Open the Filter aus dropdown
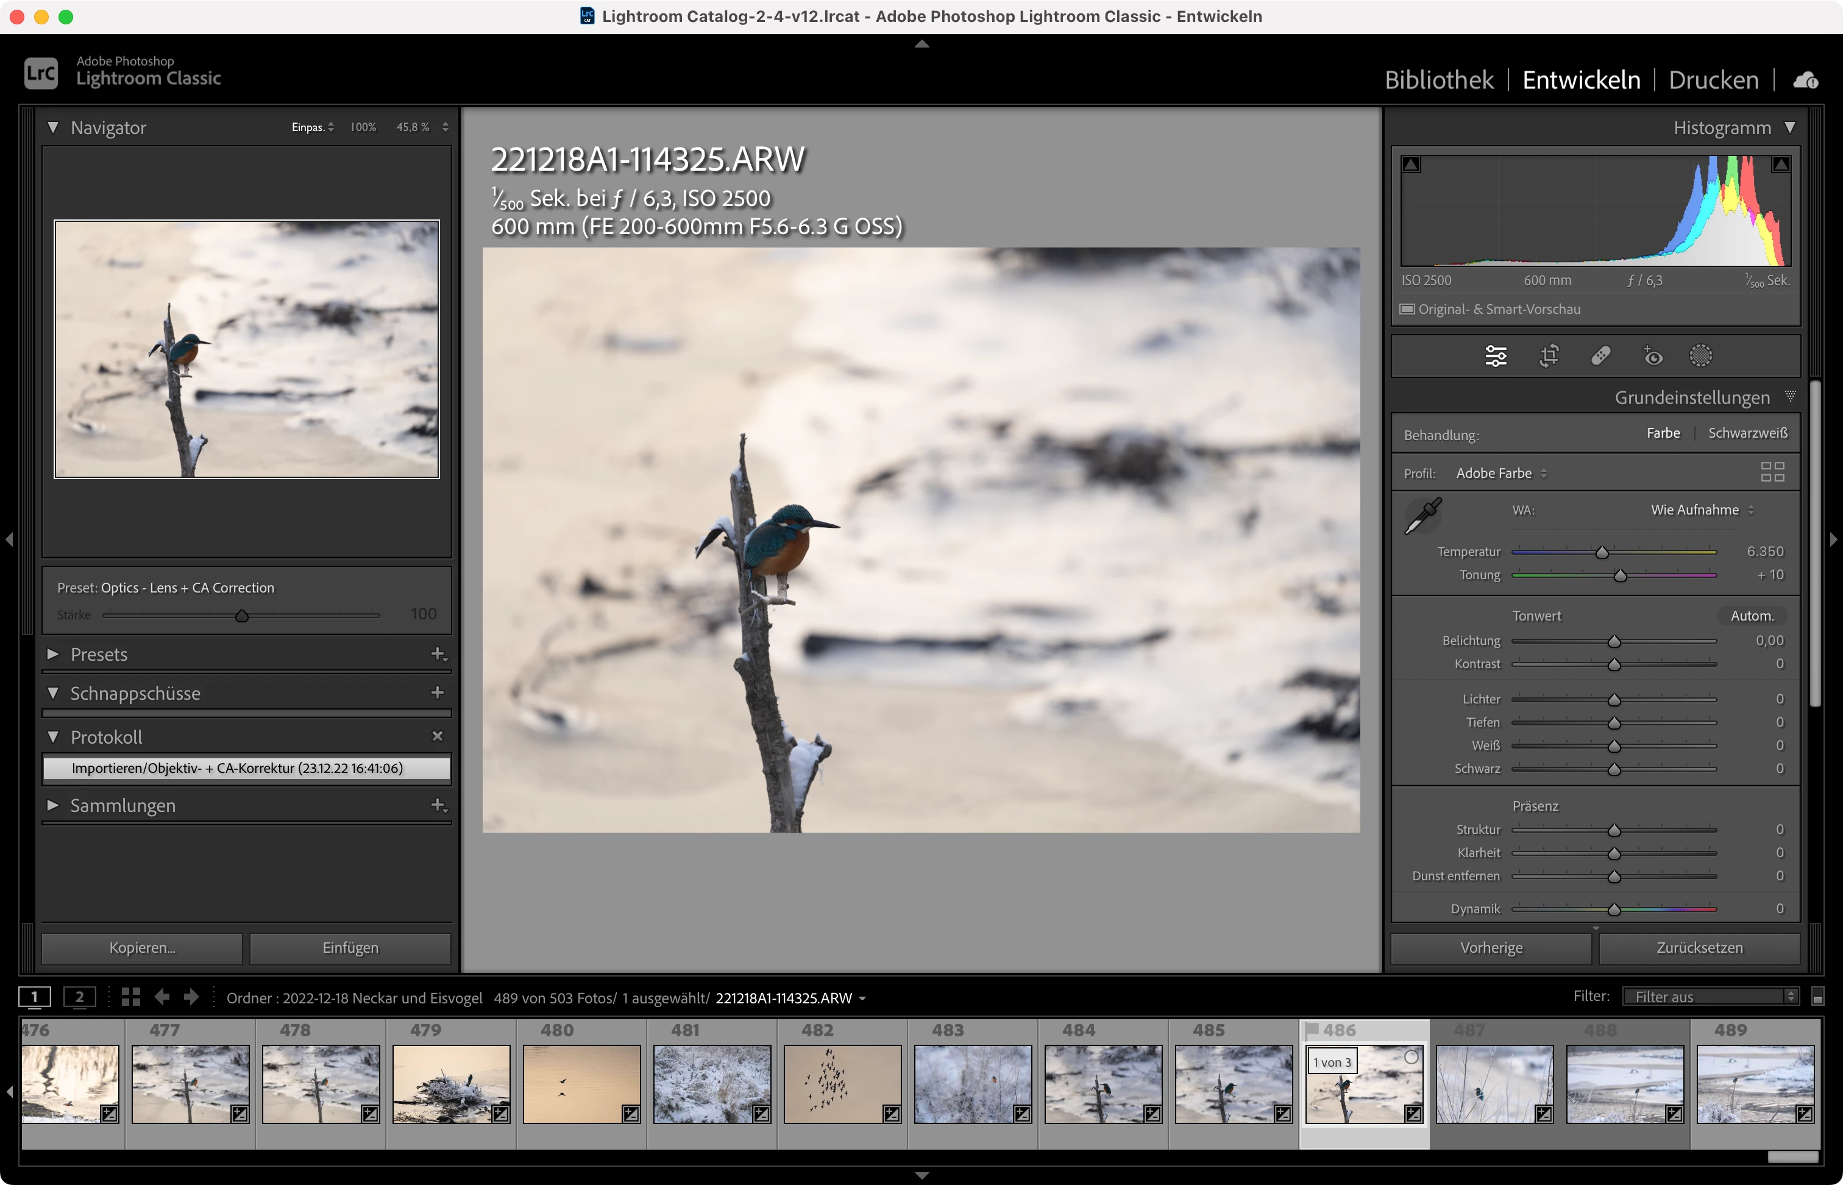This screenshot has height=1185, width=1843. [x=1710, y=997]
